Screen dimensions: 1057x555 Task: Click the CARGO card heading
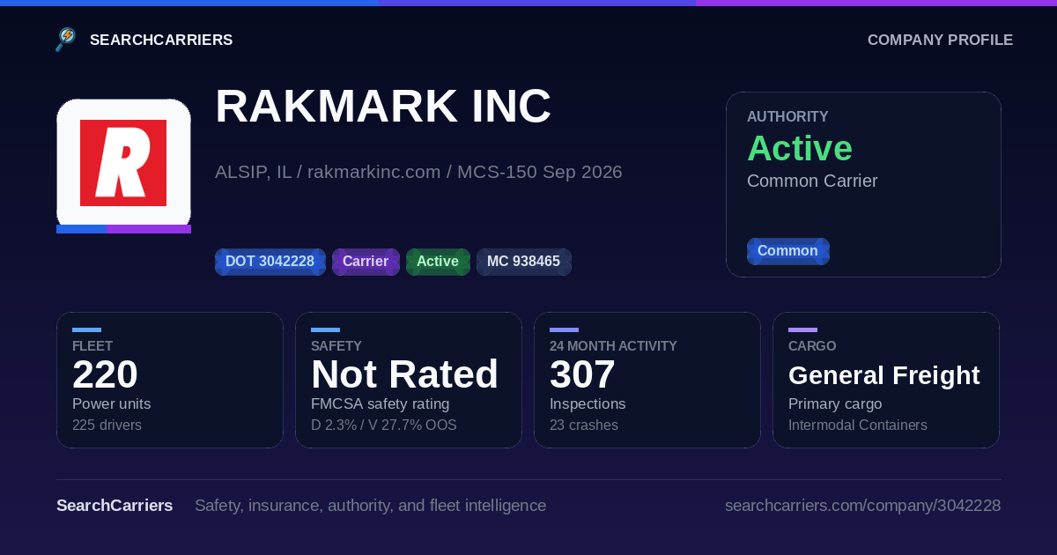click(x=812, y=346)
